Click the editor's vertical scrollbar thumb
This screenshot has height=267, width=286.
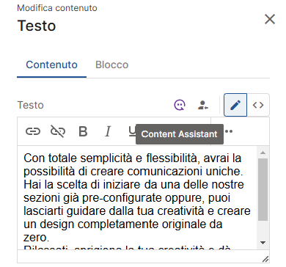(x=263, y=189)
